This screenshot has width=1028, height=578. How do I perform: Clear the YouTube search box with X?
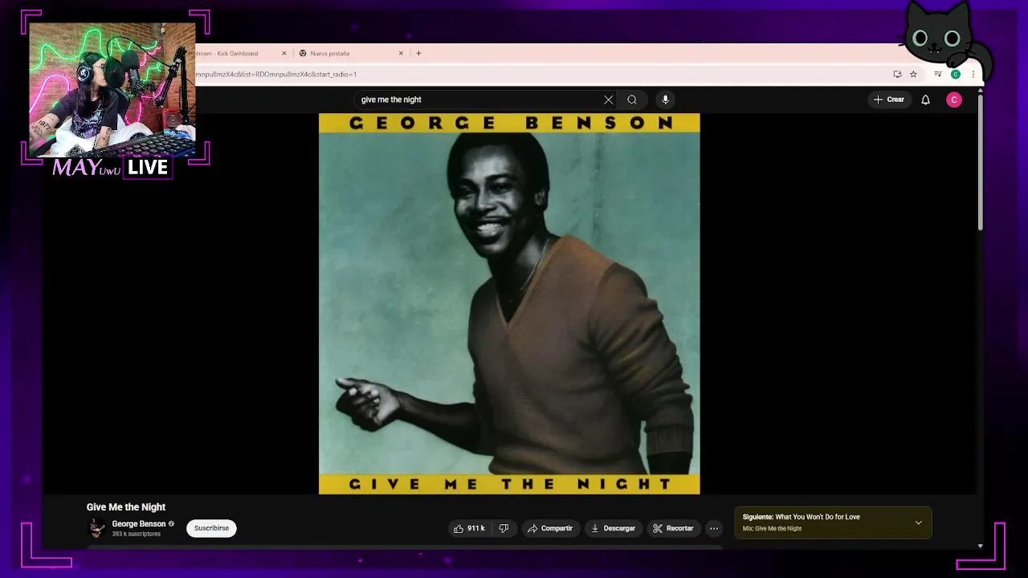608,100
